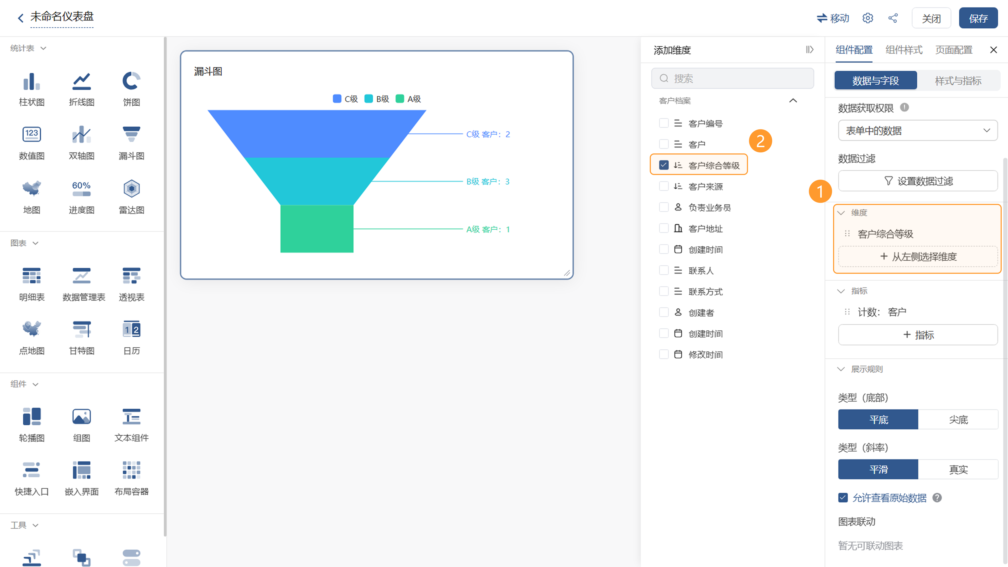The width and height of the screenshot is (1008, 567).
Task: Add a 快捷入口 shortcut entry component
Action: click(32, 478)
